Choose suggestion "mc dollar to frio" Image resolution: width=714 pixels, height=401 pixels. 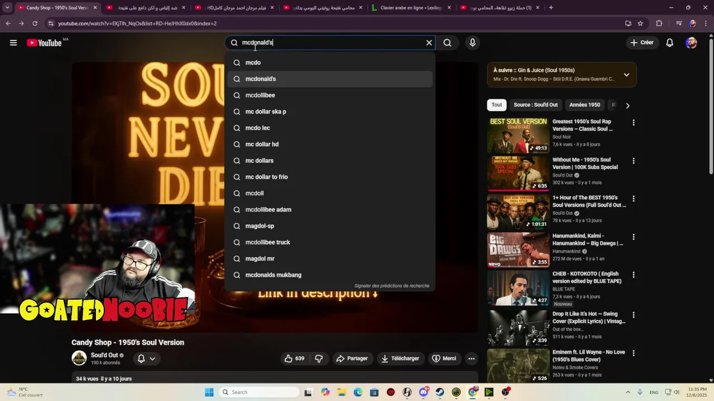(330, 177)
